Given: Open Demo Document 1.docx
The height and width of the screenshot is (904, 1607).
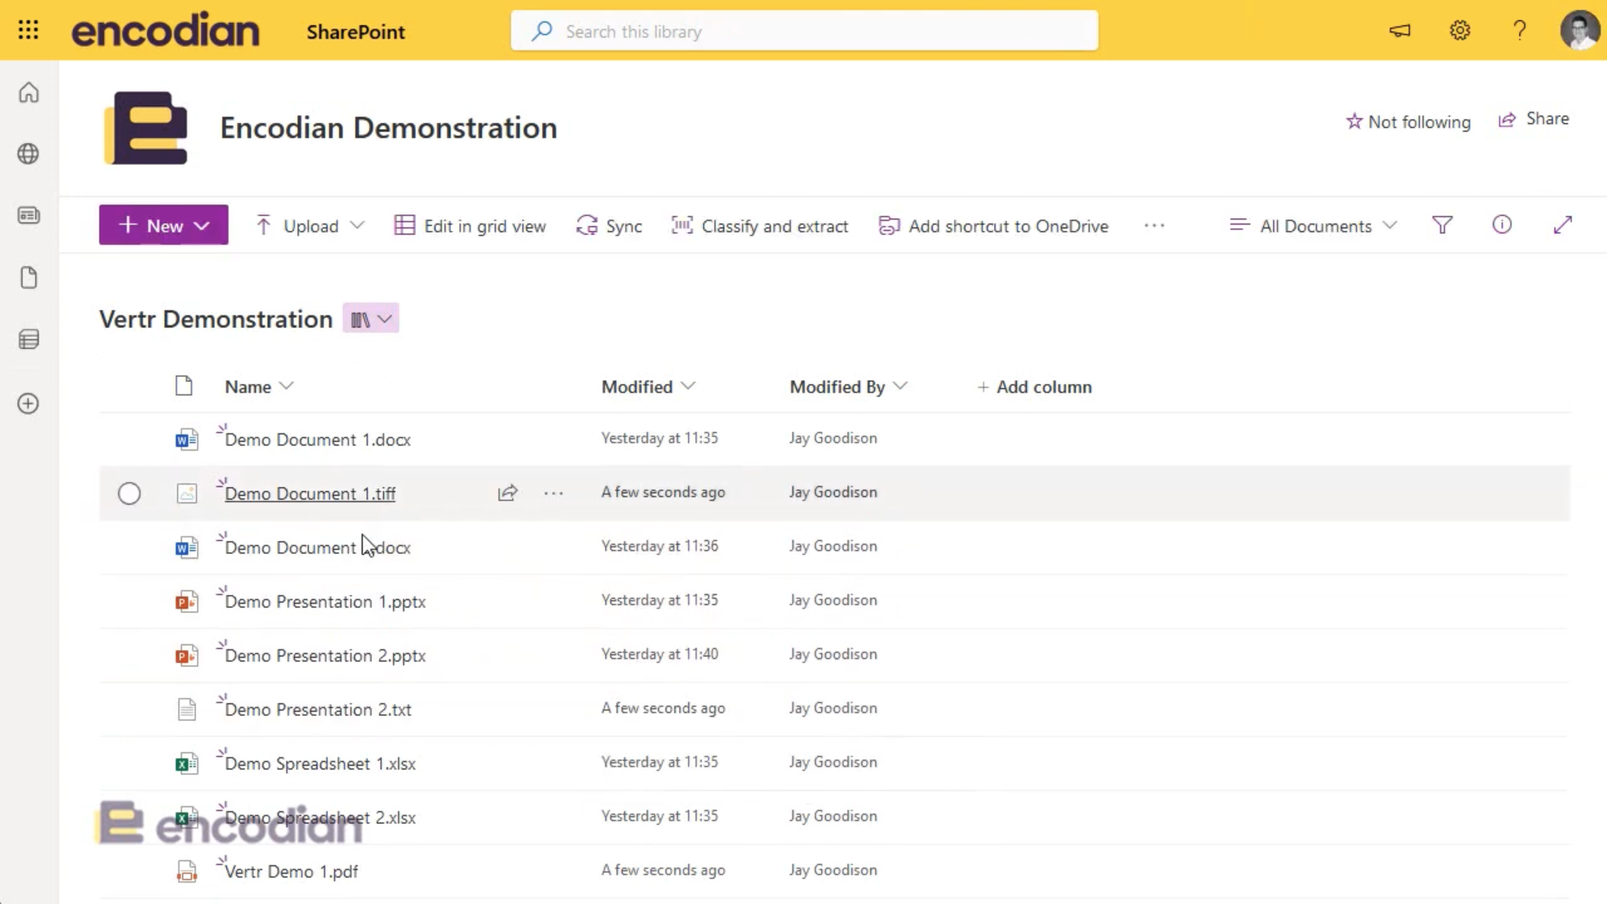Looking at the screenshot, I should 317,439.
